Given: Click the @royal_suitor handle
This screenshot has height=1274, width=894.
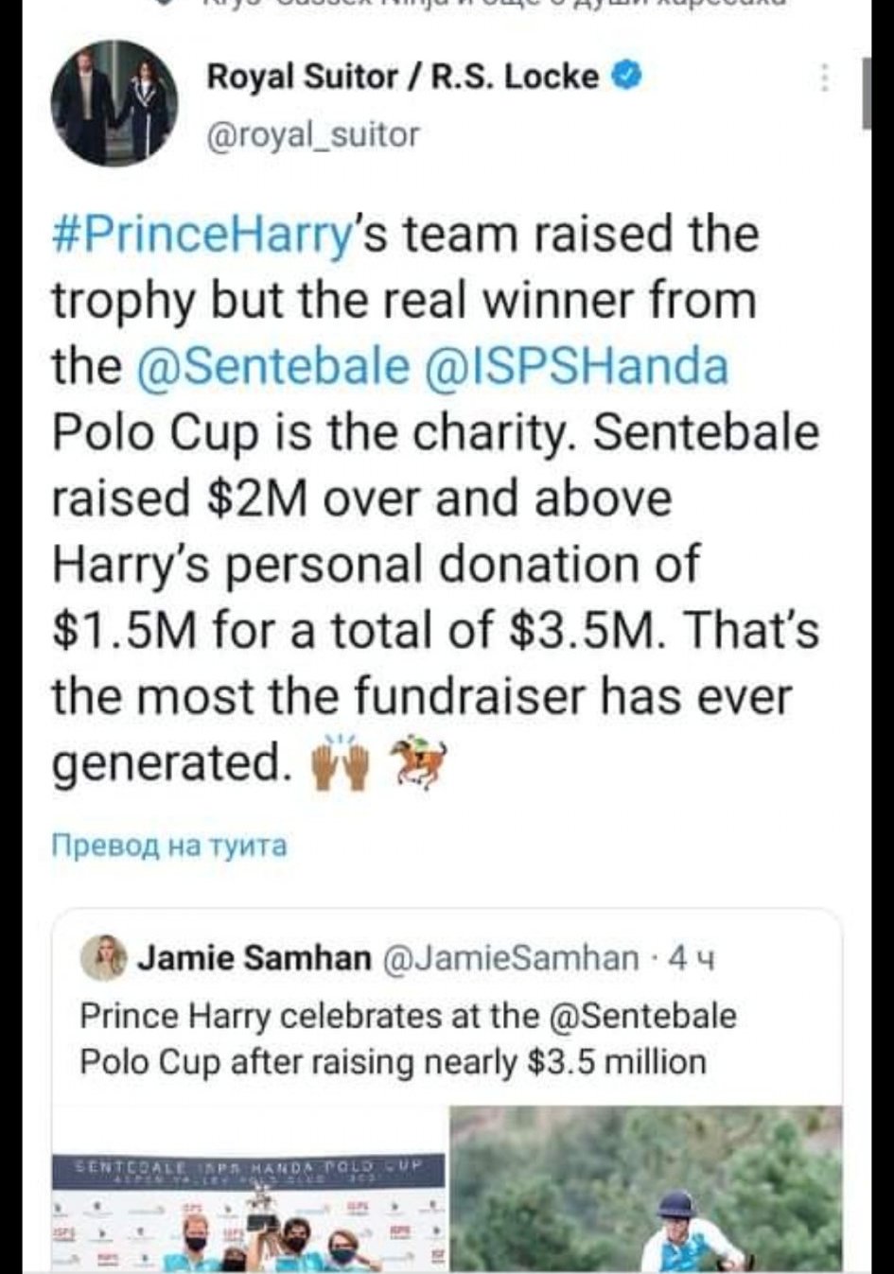Looking at the screenshot, I should point(312,135).
